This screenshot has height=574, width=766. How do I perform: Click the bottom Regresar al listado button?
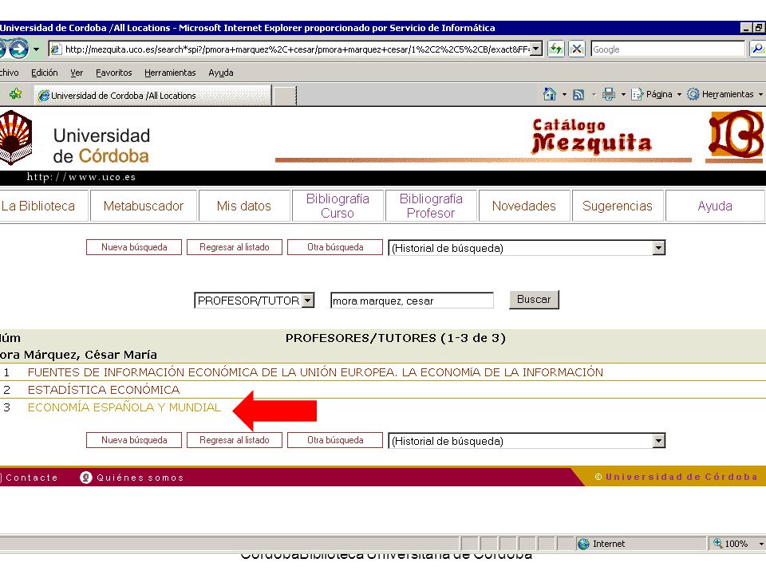coord(235,440)
